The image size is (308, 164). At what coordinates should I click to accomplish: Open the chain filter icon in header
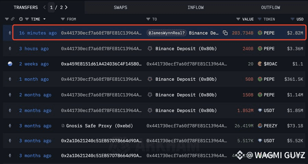click(7, 19)
